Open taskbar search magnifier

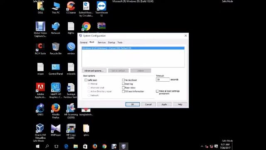(47, 146)
